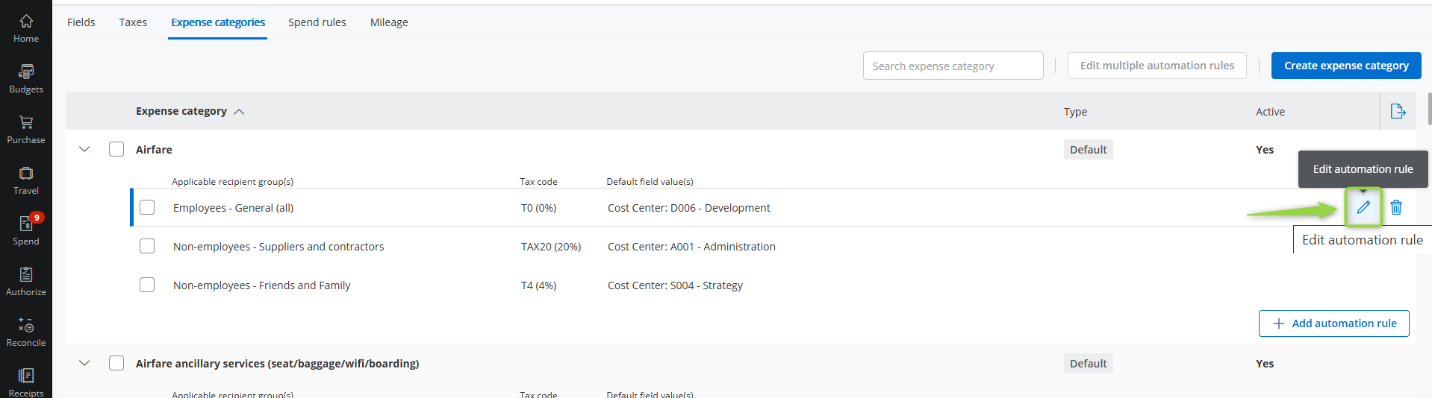Click the vertical scrollbar thumb

click(x=1429, y=109)
